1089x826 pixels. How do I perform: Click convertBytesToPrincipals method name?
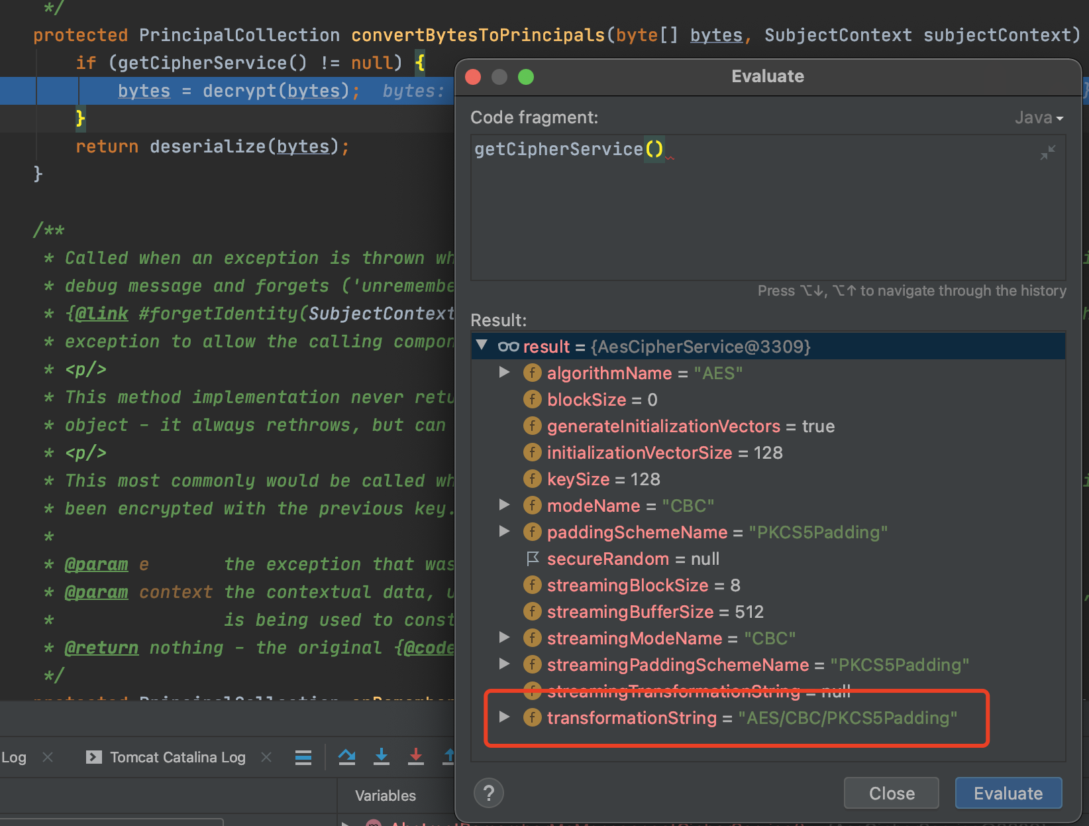pyautogui.click(x=478, y=35)
